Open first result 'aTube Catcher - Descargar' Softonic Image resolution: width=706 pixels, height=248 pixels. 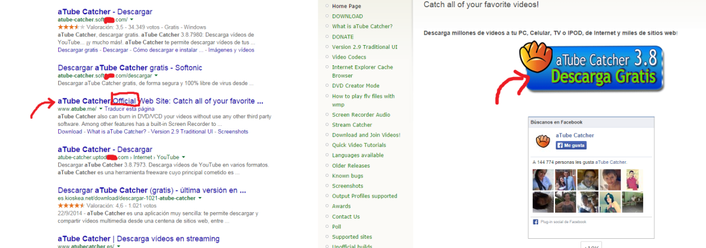pos(105,12)
